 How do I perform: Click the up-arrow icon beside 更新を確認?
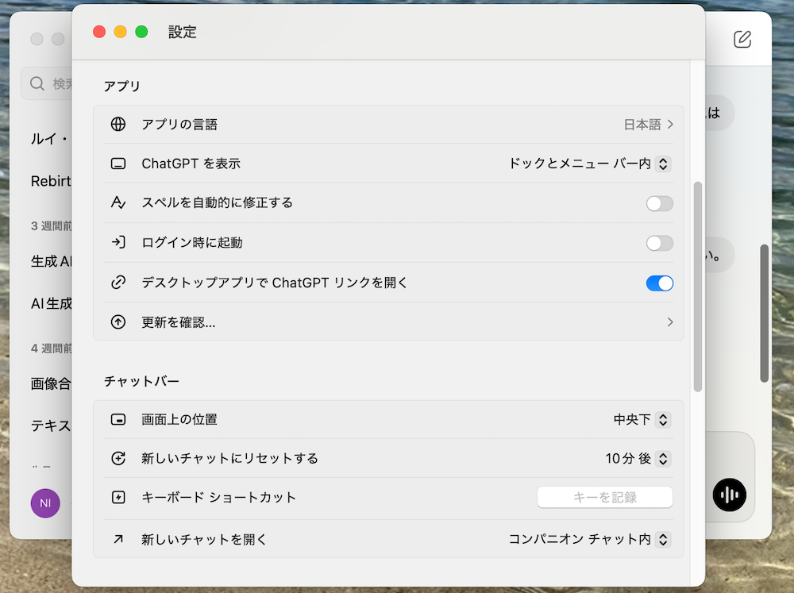point(118,322)
